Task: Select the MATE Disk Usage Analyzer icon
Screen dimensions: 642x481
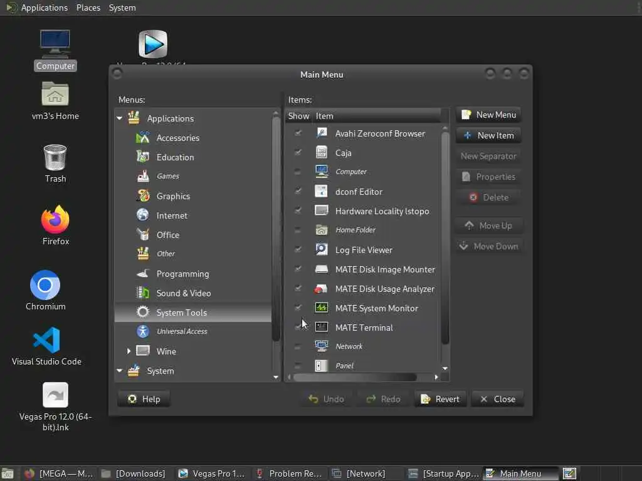Action: (322, 288)
